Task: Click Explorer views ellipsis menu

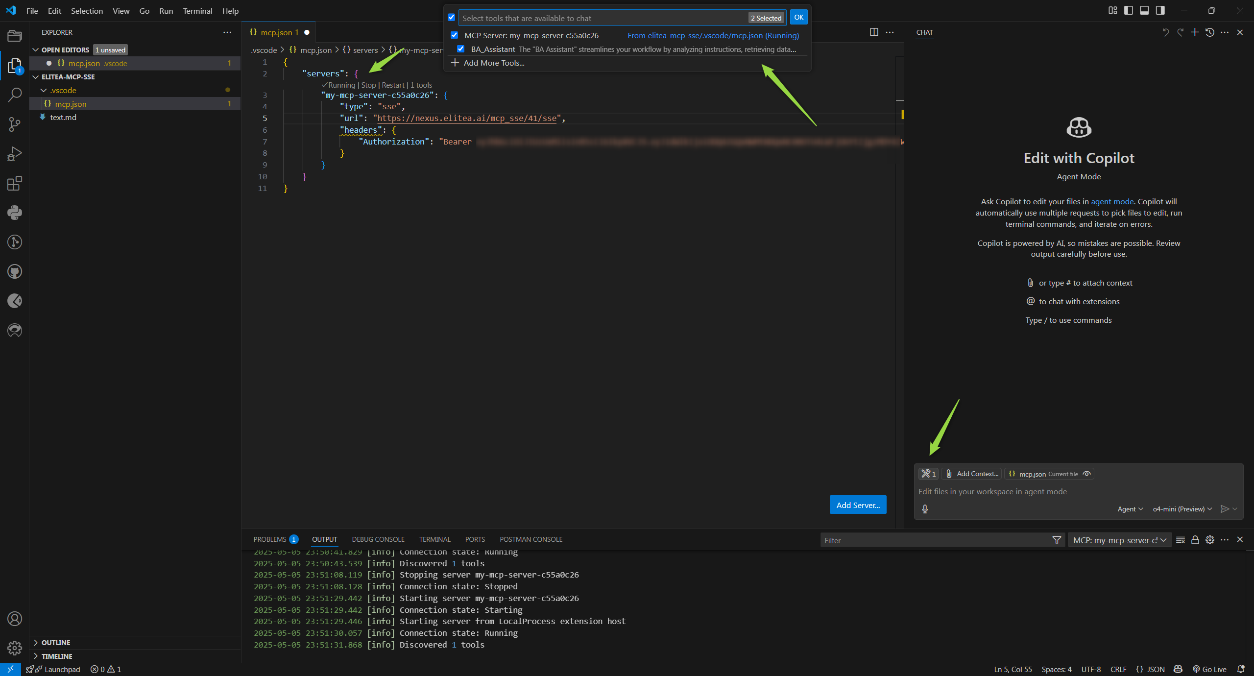Action: point(227,32)
